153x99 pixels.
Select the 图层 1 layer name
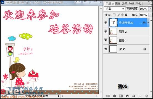[123, 40]
